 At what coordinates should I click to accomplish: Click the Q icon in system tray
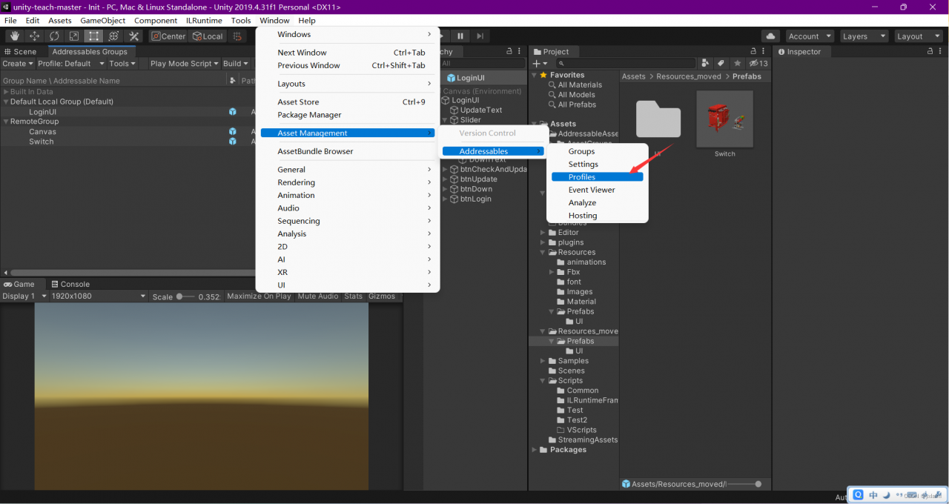[858, 495]
